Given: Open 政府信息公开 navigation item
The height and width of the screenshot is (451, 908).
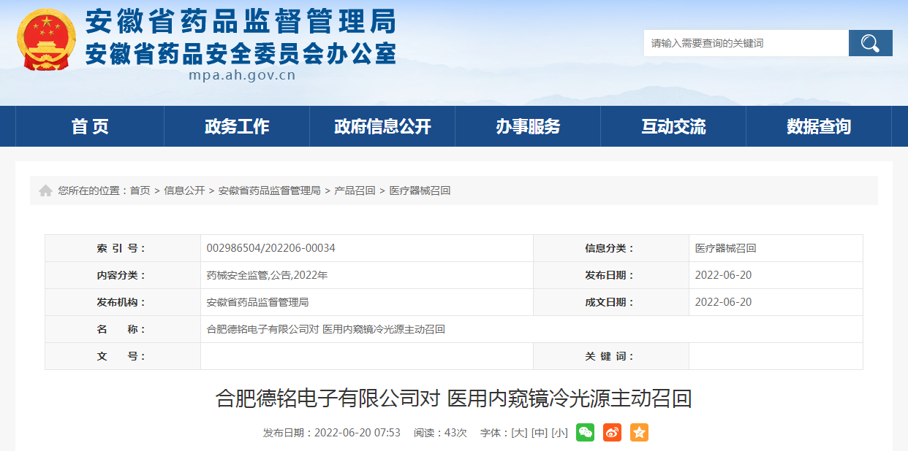Looking at the screenshot, I should pyautogui.click(x=382, y=126).
